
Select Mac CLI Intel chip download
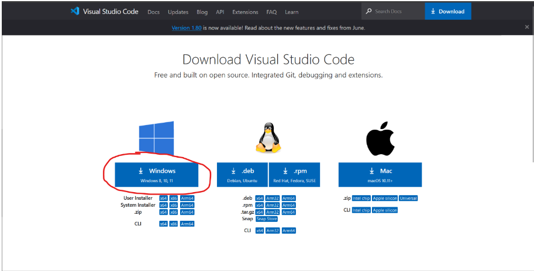pyautogui.click(x=361, y=210)
